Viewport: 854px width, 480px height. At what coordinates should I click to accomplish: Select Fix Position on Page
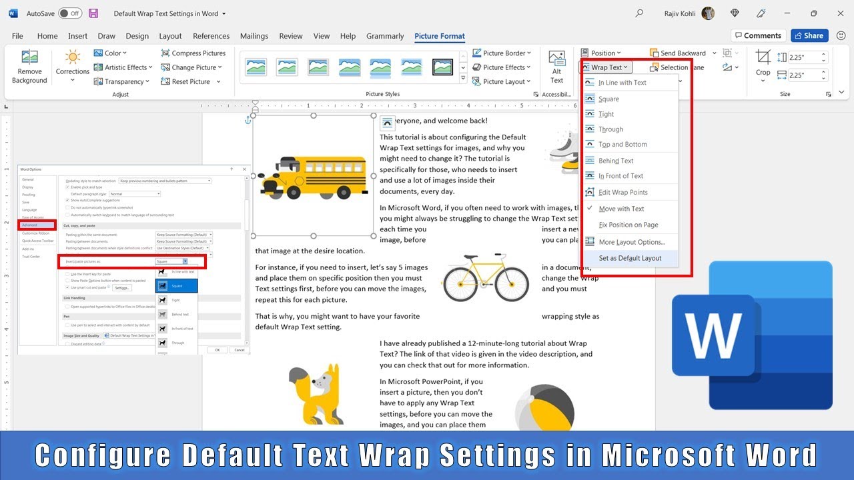[630, 225]
